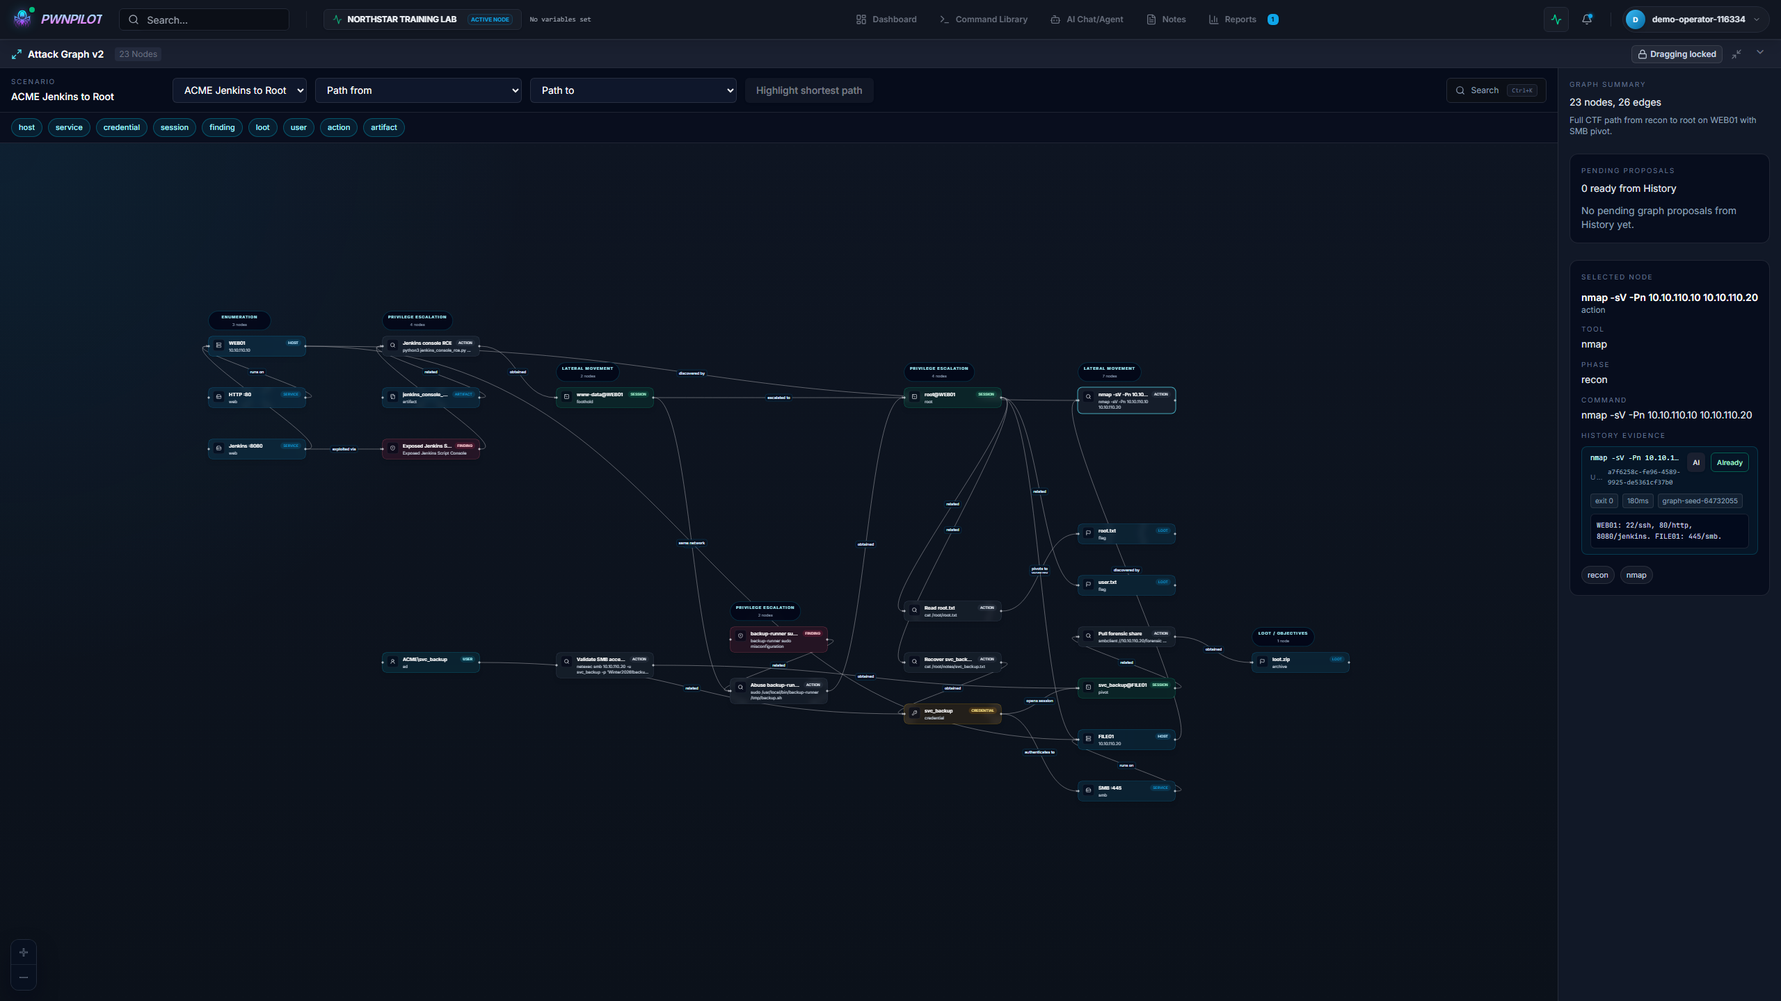The width and height of the screenshot is (1781, 1001).
Task: Open the Northstar Training Lab node selector
Action: tap(422, 19)
